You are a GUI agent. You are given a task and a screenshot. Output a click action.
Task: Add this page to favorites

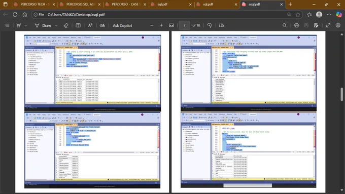point(298,15)
